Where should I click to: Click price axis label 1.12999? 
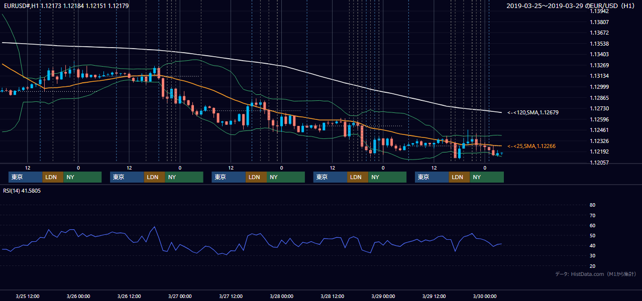tap(599, 87)
